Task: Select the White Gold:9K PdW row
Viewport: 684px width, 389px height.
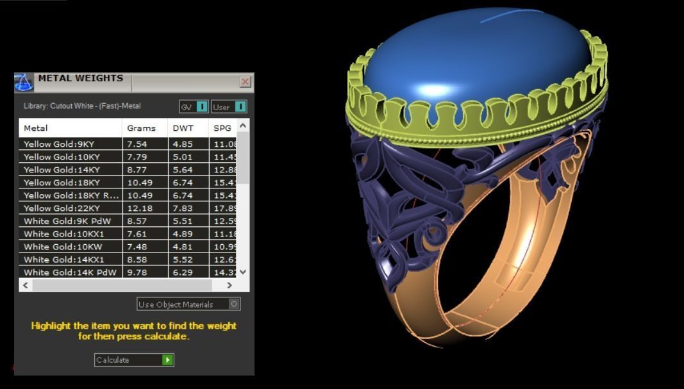Action: coord(128,221)
